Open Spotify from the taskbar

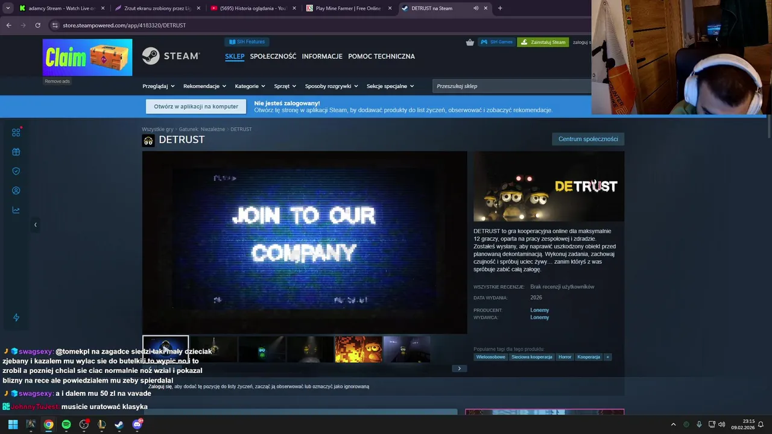pyautogui.click(x=66, y=424)
